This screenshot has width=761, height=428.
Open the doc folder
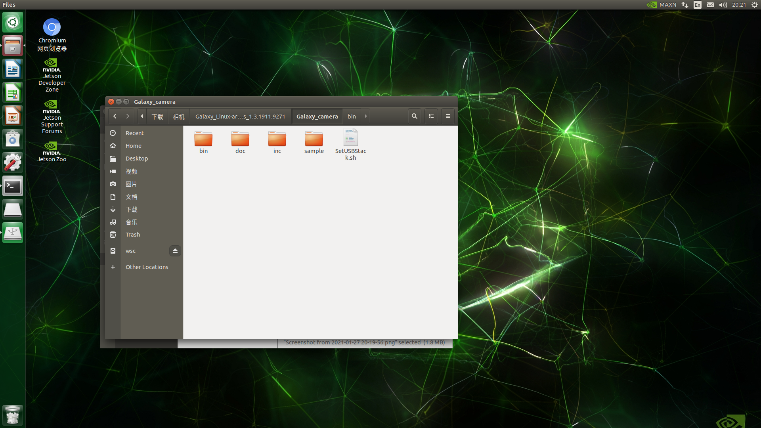tap(240, 142)
